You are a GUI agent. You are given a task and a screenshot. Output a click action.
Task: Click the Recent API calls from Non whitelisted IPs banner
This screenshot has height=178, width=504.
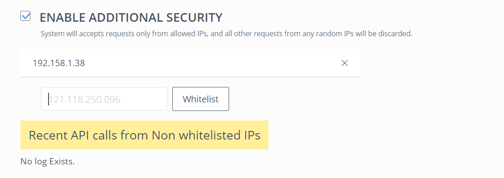coord(144,135)
